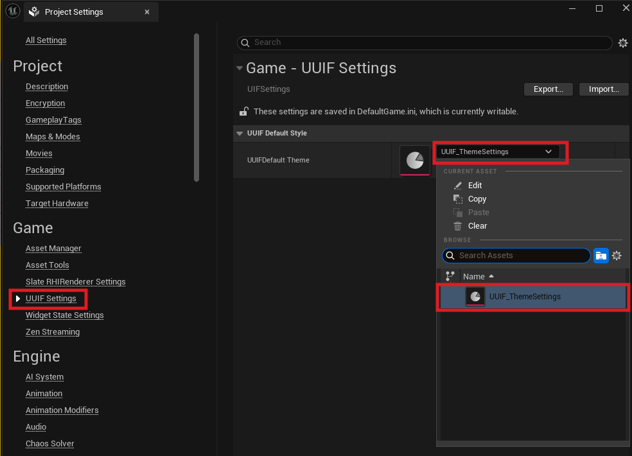632x456 pixels.
Task: Close the Project Settings tab
Action: 147,12
